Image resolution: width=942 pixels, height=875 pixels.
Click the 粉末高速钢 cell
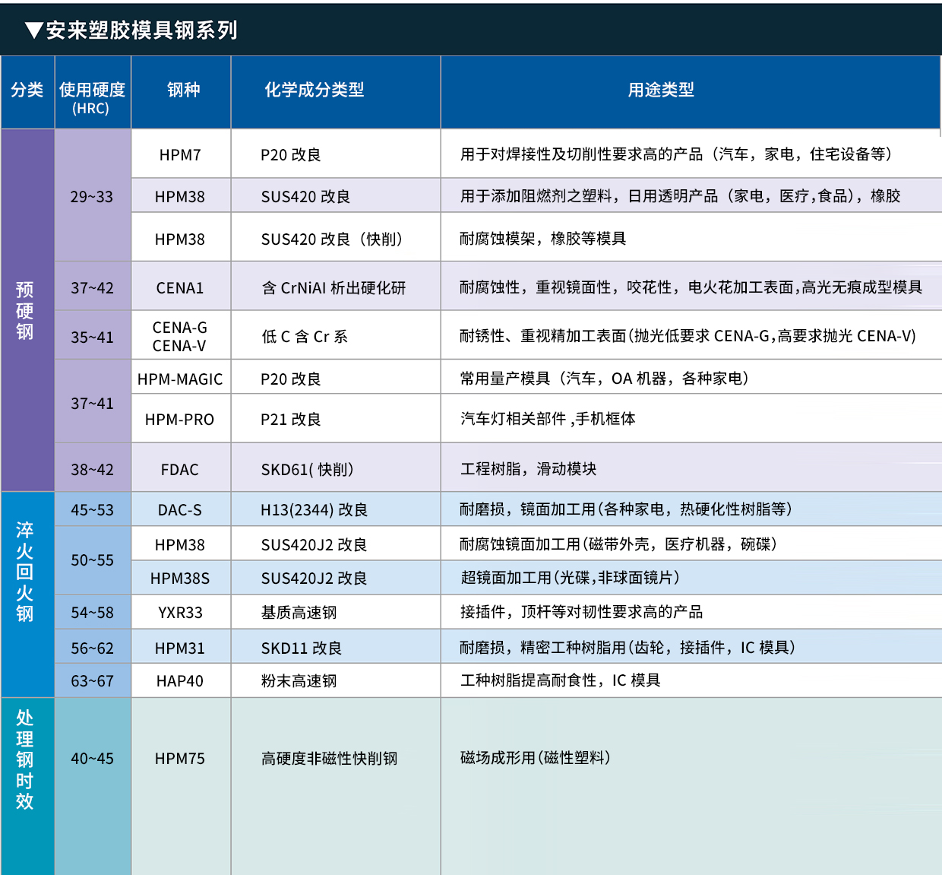point(335,681)
